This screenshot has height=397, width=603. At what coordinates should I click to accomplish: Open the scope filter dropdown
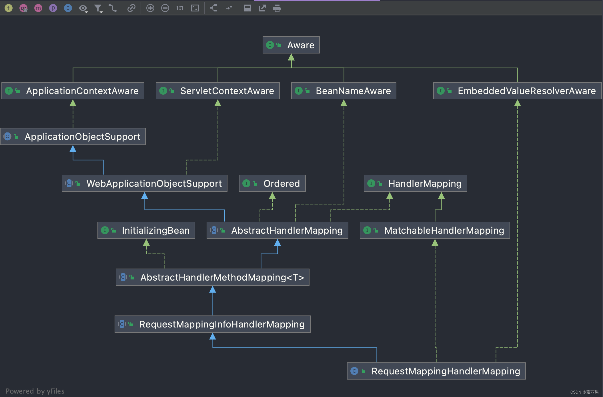point(98,8)
